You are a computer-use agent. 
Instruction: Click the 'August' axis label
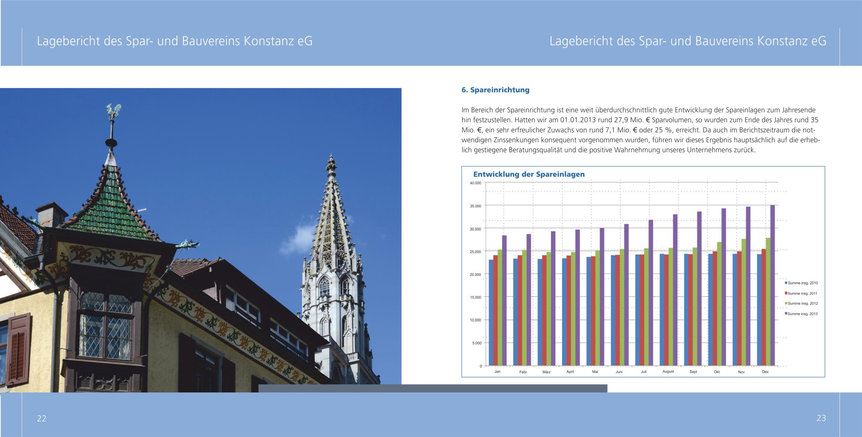point(668,371)
